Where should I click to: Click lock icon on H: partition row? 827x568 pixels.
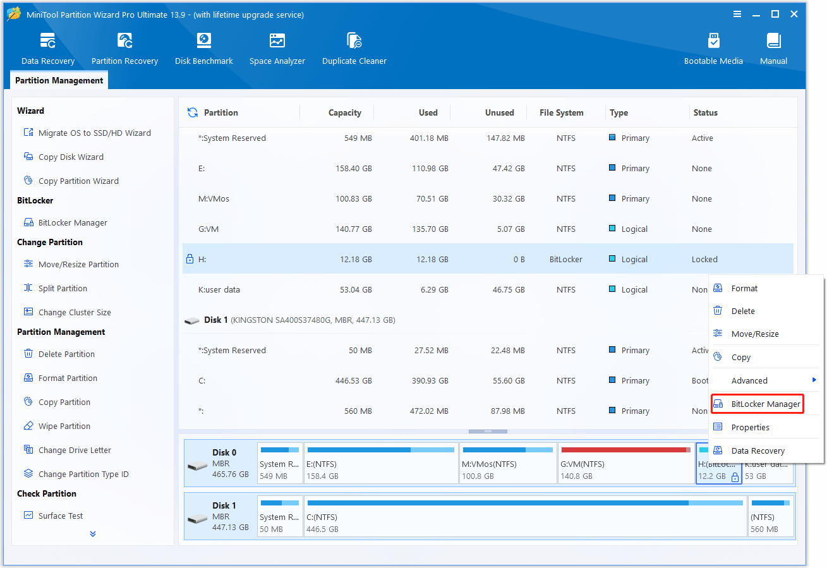[190, 259]
